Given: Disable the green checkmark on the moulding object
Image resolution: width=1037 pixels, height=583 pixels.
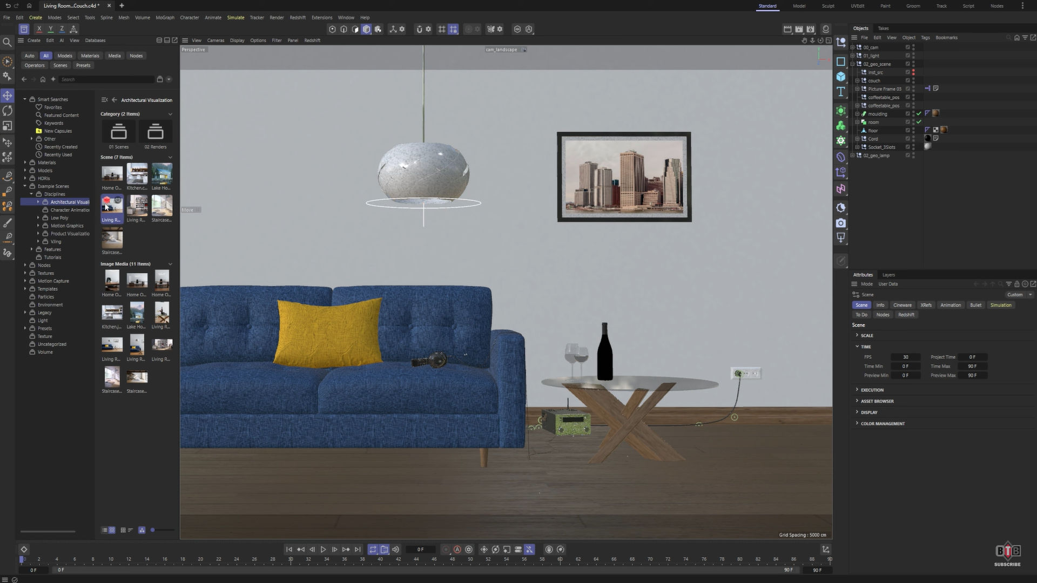Looking at the screenshot, I should [x=919, y=114].
